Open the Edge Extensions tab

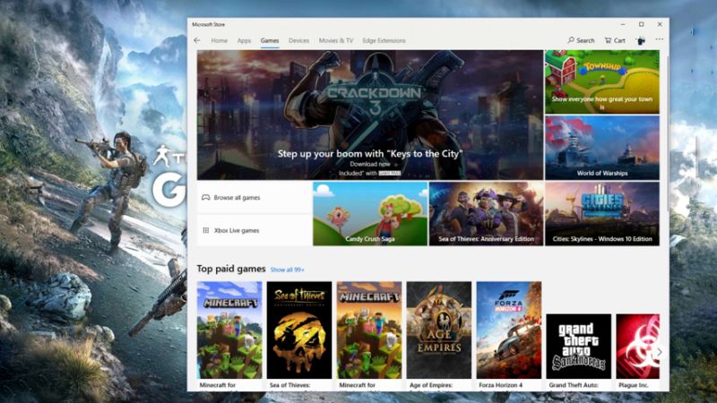tap(384, 40)
